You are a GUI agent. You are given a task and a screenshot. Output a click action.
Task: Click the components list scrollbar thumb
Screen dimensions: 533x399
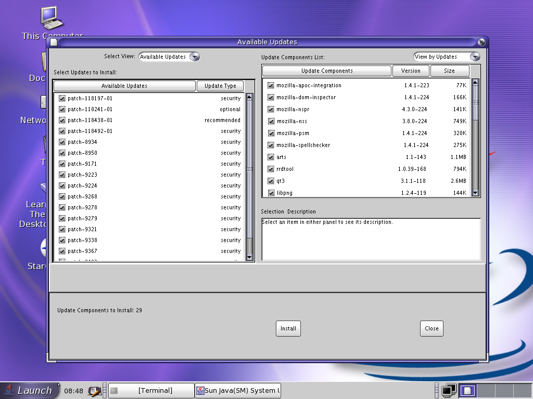click(x=475, y=103)
